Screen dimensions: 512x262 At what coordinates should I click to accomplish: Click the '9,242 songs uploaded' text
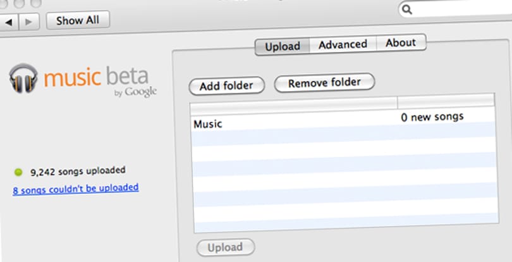pos(78,171)
